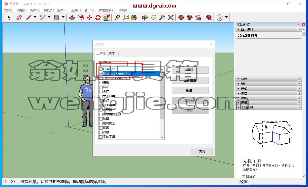
Task: Choose the Text label tool
Action: pos(126,18)
